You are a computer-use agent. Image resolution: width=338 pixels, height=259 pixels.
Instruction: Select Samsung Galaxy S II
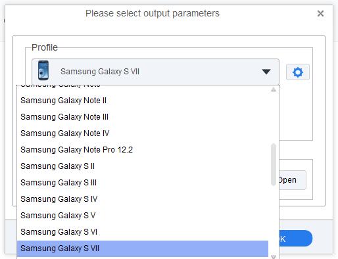(x=143, y=166)
